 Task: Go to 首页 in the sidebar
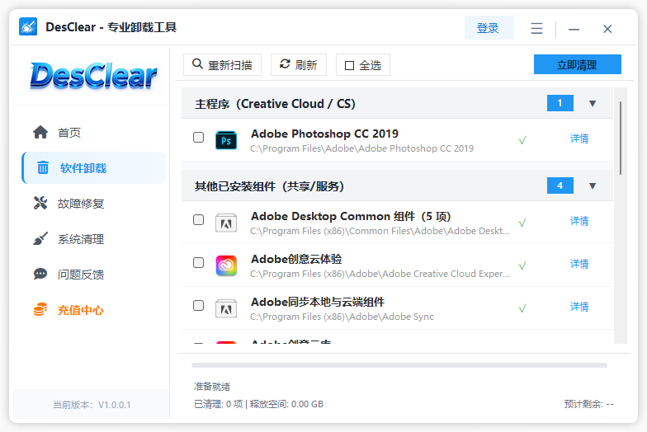[x=93, y=132]
